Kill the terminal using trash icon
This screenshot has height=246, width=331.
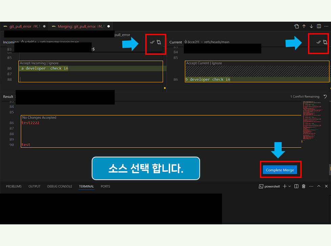point(303,186)
